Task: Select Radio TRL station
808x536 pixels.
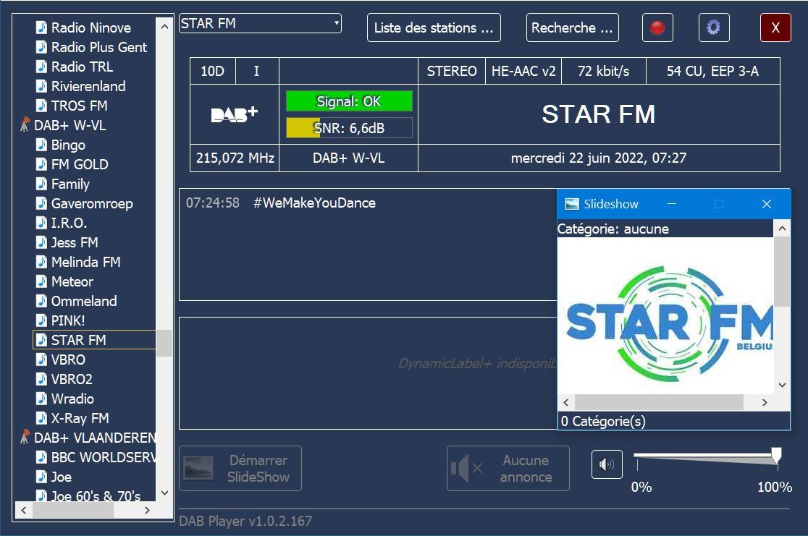Action: tap(82, 67)
